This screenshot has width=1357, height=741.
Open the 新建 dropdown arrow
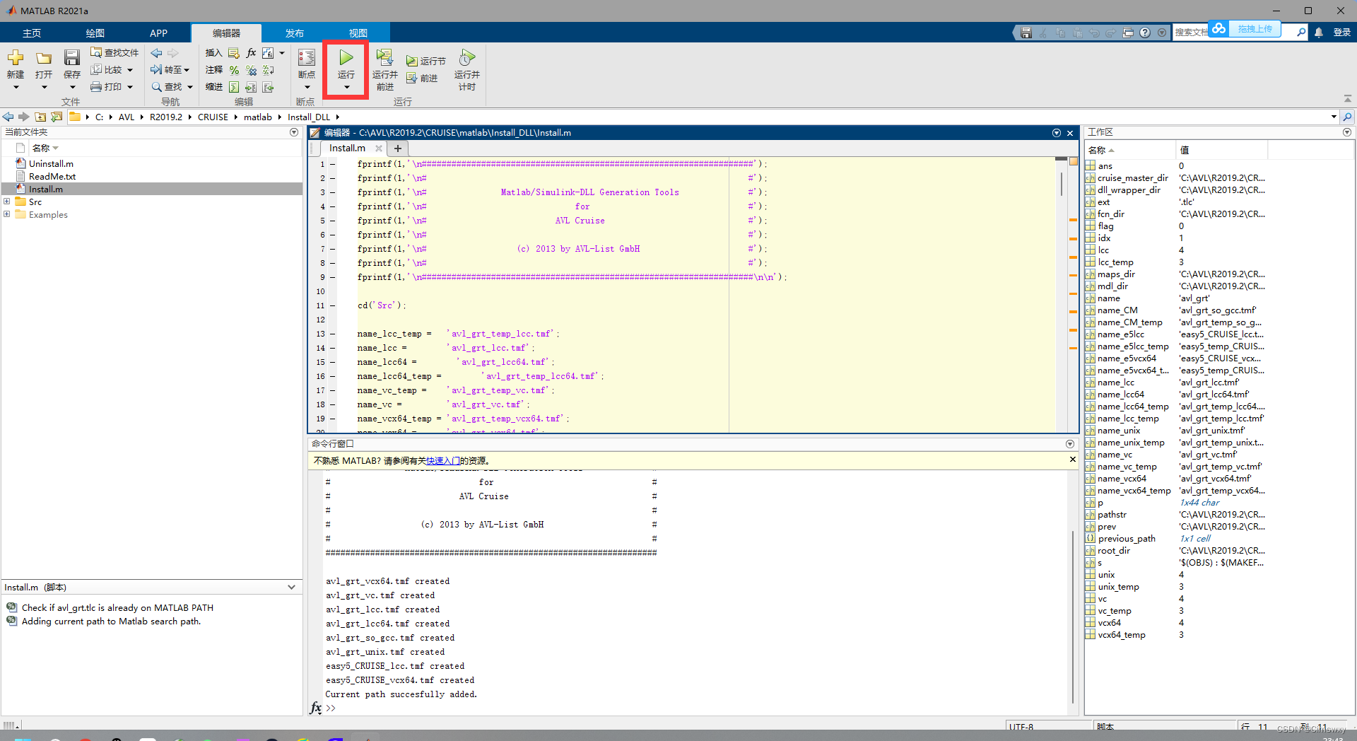tap(16, 88)
